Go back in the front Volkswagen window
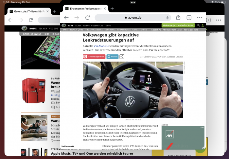This screenshot has width=229, height=159. [x=66, y=18]
